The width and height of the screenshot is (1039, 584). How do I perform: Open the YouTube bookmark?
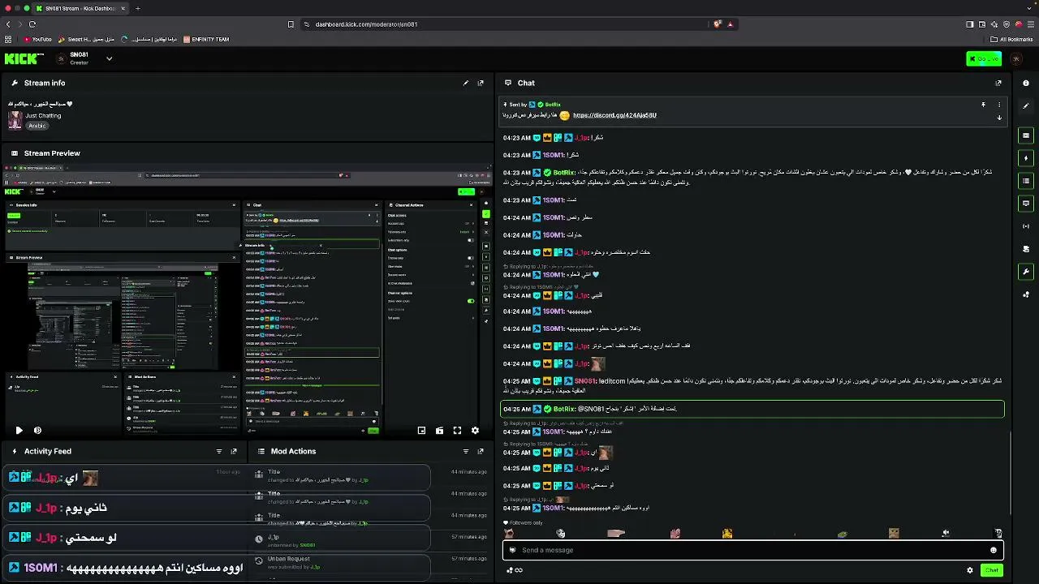pyautogui.click(x=37, y=39)
